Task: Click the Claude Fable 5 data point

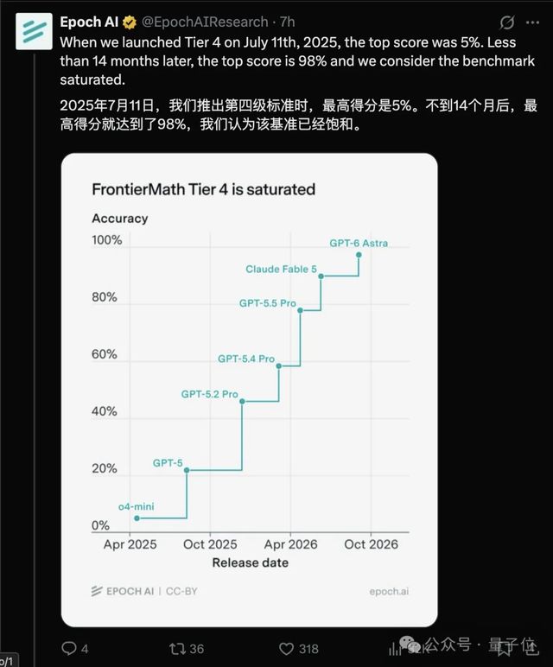Action: click(x=321, y=276)
